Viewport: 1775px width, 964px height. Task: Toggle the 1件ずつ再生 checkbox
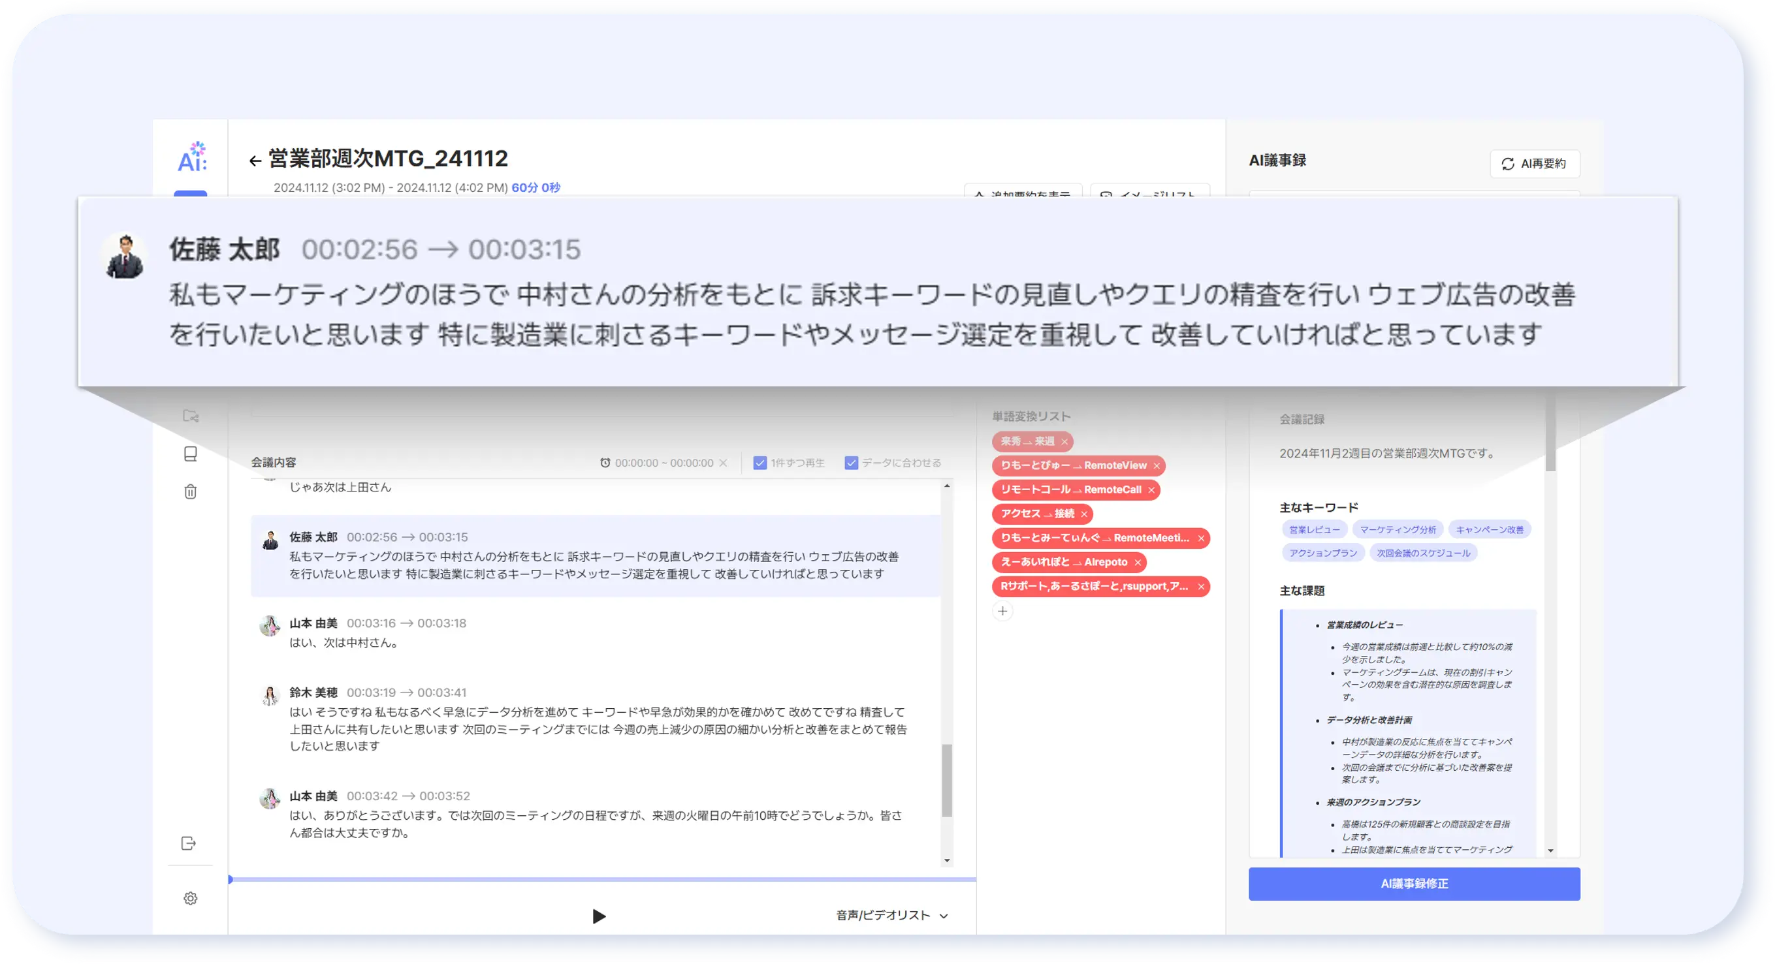[x=760, y=463]
